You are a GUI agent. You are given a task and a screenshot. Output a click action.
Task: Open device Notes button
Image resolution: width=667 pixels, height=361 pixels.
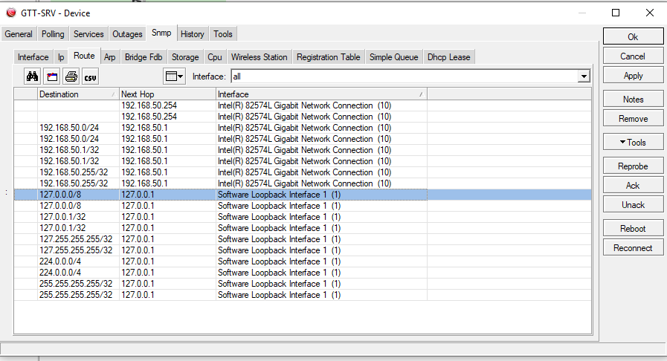(x=633, y=99)
